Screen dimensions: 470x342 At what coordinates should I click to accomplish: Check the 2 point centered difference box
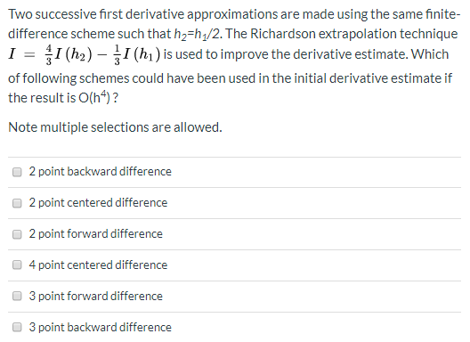tap(17, 203)
